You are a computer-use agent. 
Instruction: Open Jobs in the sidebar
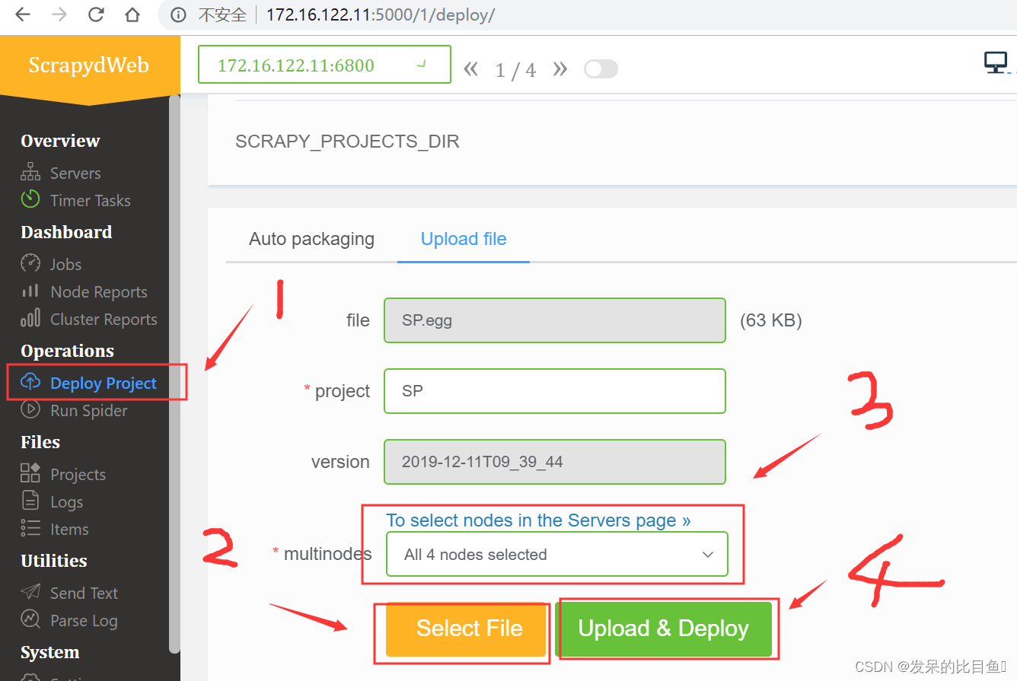tap(66, 265)
